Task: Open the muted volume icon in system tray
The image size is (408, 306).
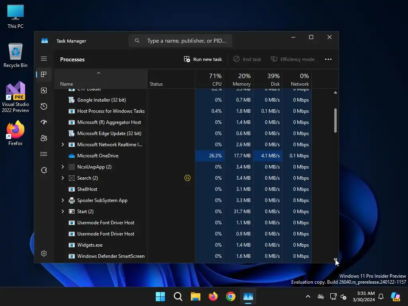Action: [343, 296]
